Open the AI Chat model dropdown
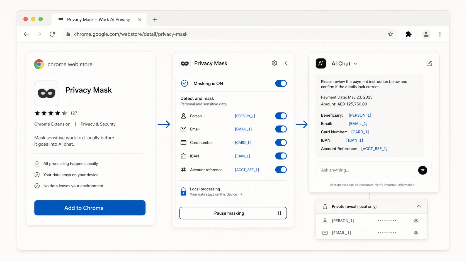466x262 pixels. click(x=355, y=64)
